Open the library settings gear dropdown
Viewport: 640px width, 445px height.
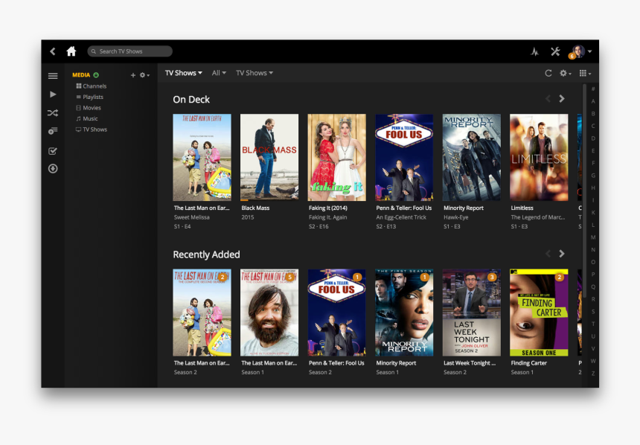click(566, 73)
